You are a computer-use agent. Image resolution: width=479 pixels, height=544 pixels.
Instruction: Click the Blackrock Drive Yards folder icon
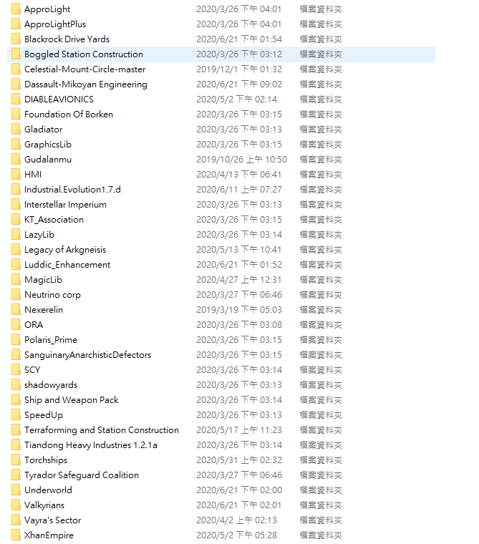16,39
